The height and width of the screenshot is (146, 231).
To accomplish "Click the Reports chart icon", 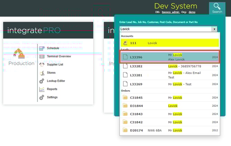I will [42, 89].
